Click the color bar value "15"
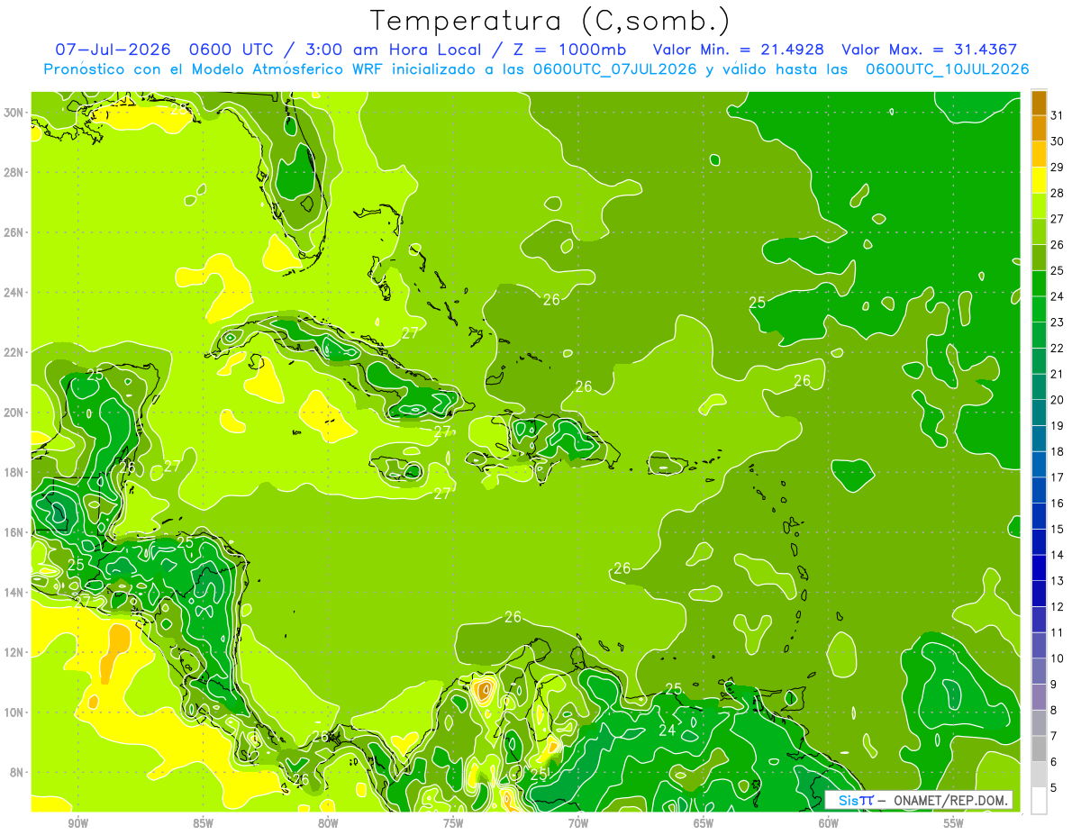Viewport: 1081px width, 835px height. pyautogui.click(x=1058, y=530)
